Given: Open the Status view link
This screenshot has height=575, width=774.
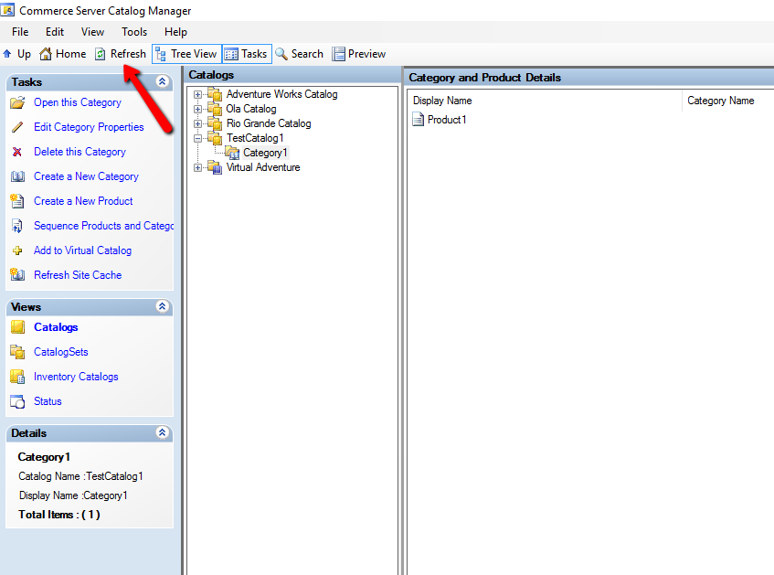Looking at the screenshot, I should click(48, 401).
